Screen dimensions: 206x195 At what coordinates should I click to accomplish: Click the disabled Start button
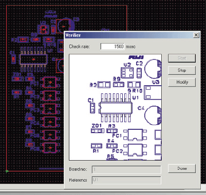[182, 59]
